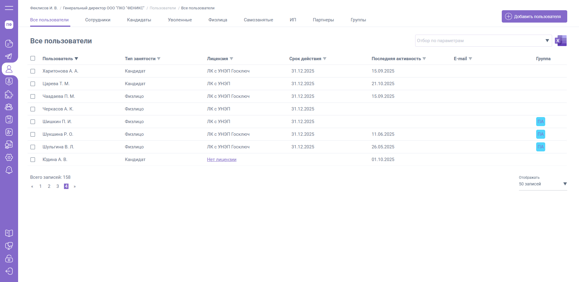The width and height of the screenshot is (579, 282).
Task: Click the logout icon at sidebar bottom
Action: point(9,271)
